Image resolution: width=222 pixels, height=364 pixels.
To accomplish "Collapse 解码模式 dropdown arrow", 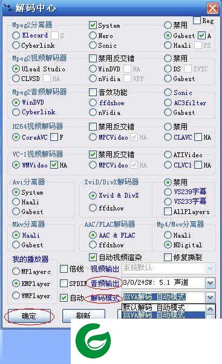I will point(210,297).
